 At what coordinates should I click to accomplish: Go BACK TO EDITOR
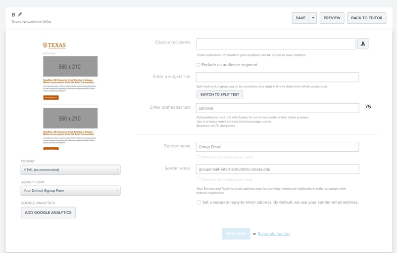click(x=367, y=18)
